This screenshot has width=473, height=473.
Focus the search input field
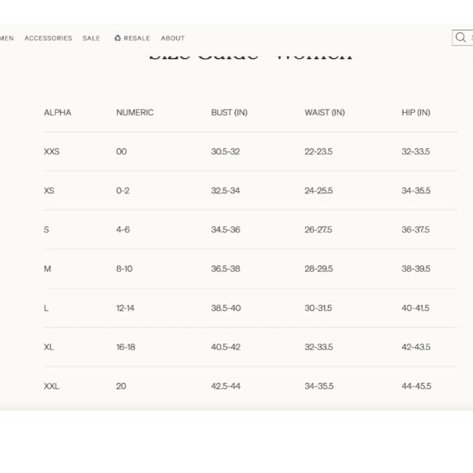click(470, 38)
